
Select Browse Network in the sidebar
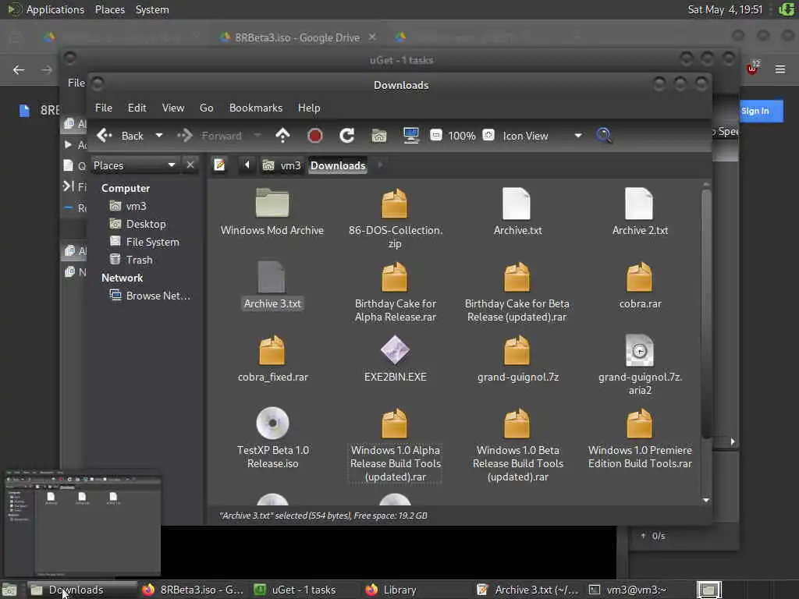pos(151,296)
